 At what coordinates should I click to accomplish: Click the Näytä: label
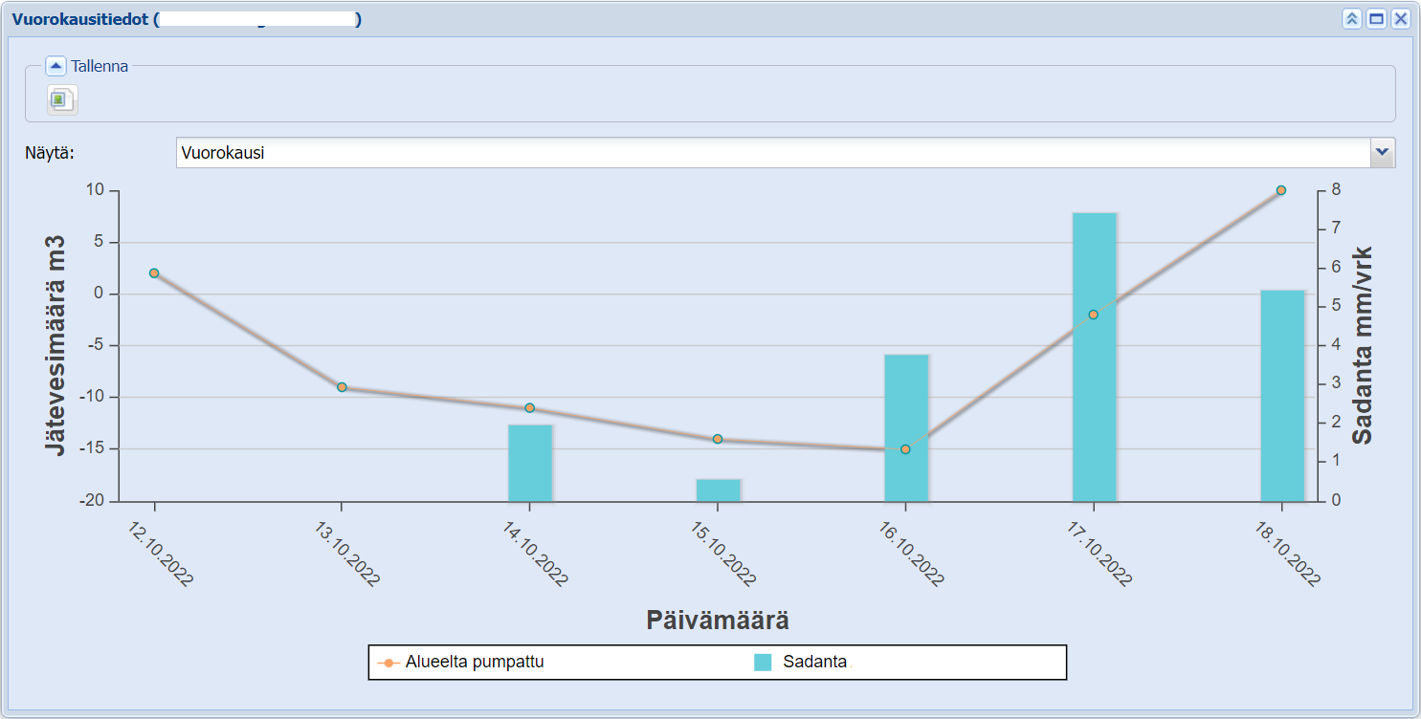coord(50,153)
